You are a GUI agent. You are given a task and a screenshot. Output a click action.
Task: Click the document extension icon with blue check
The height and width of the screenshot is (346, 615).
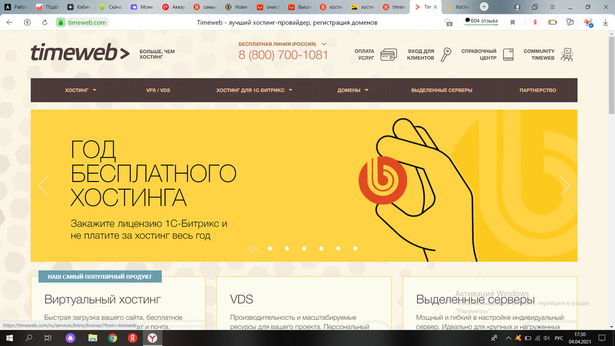pos(588,23)
